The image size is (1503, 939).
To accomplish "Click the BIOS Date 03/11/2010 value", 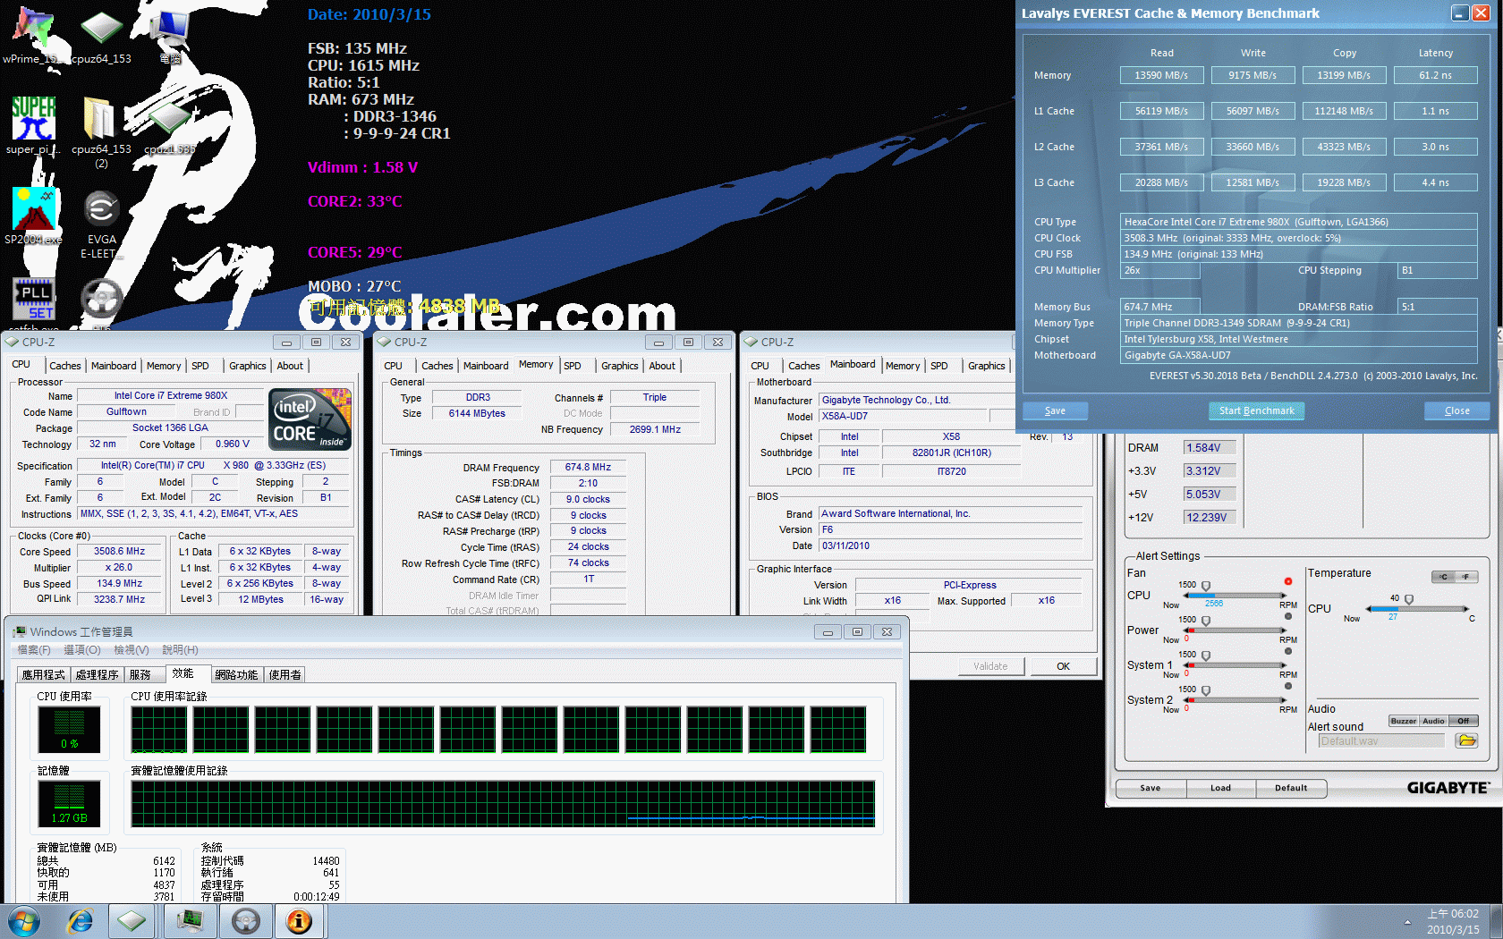I will point(950,546).
